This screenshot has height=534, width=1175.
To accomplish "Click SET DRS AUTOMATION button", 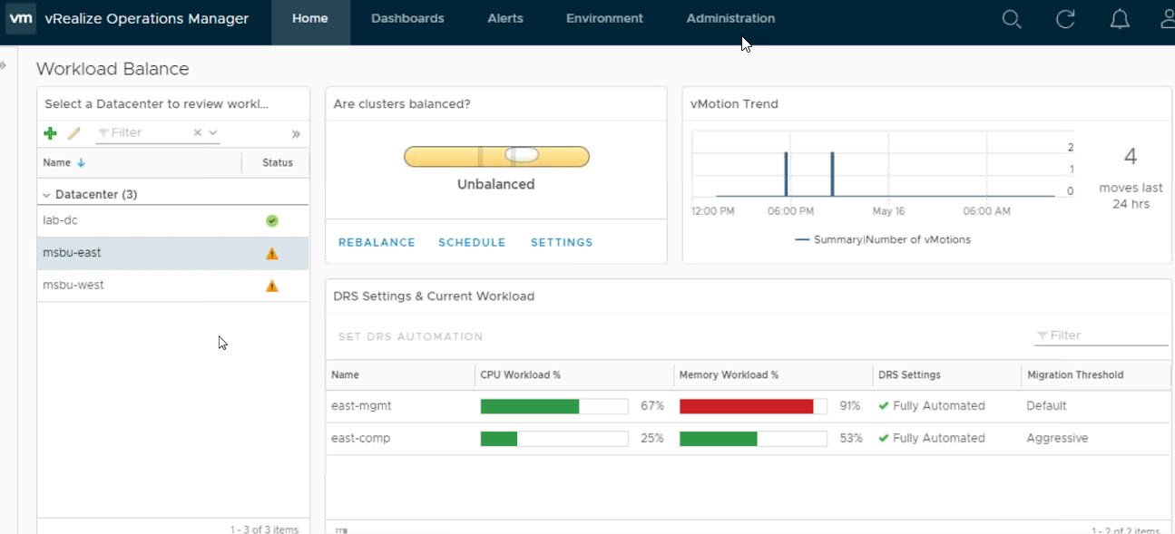I will click(410, 336).
